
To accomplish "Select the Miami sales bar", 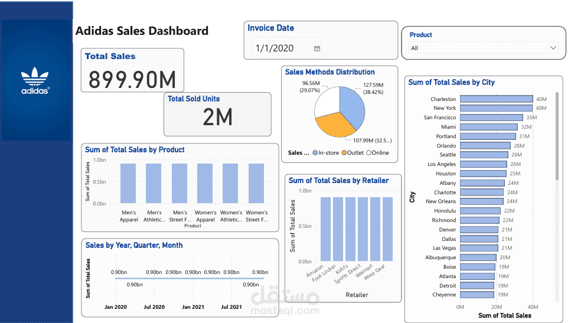I will click(489, 127).
